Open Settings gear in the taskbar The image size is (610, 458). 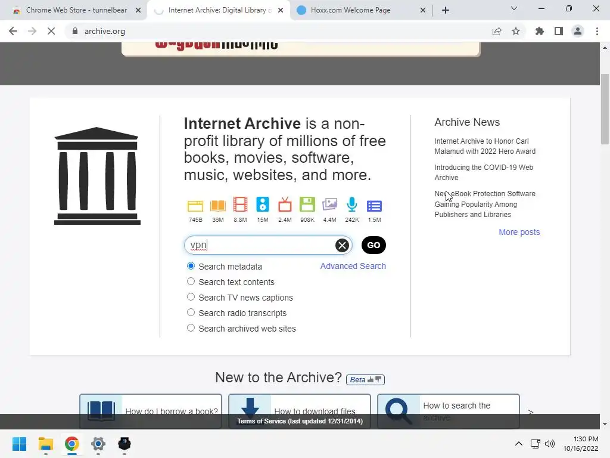coord(98,444)
